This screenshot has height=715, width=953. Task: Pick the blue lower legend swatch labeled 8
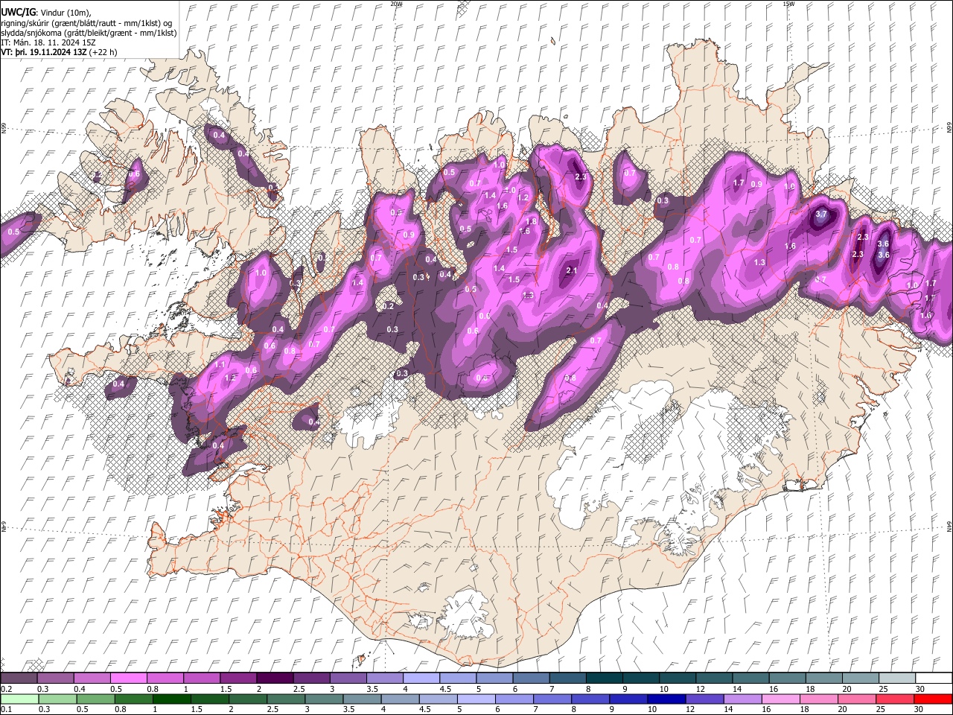pos(591,699)
